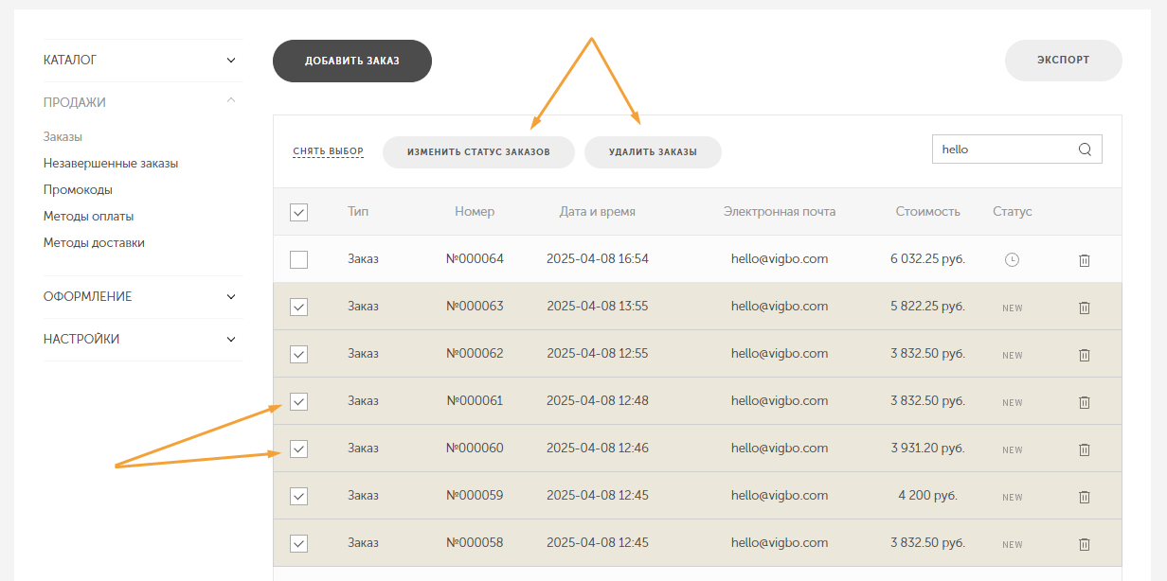Click trash icon in order №000060 row
The height and width of the screenshot is (581, 1167).
point(1085,449)
